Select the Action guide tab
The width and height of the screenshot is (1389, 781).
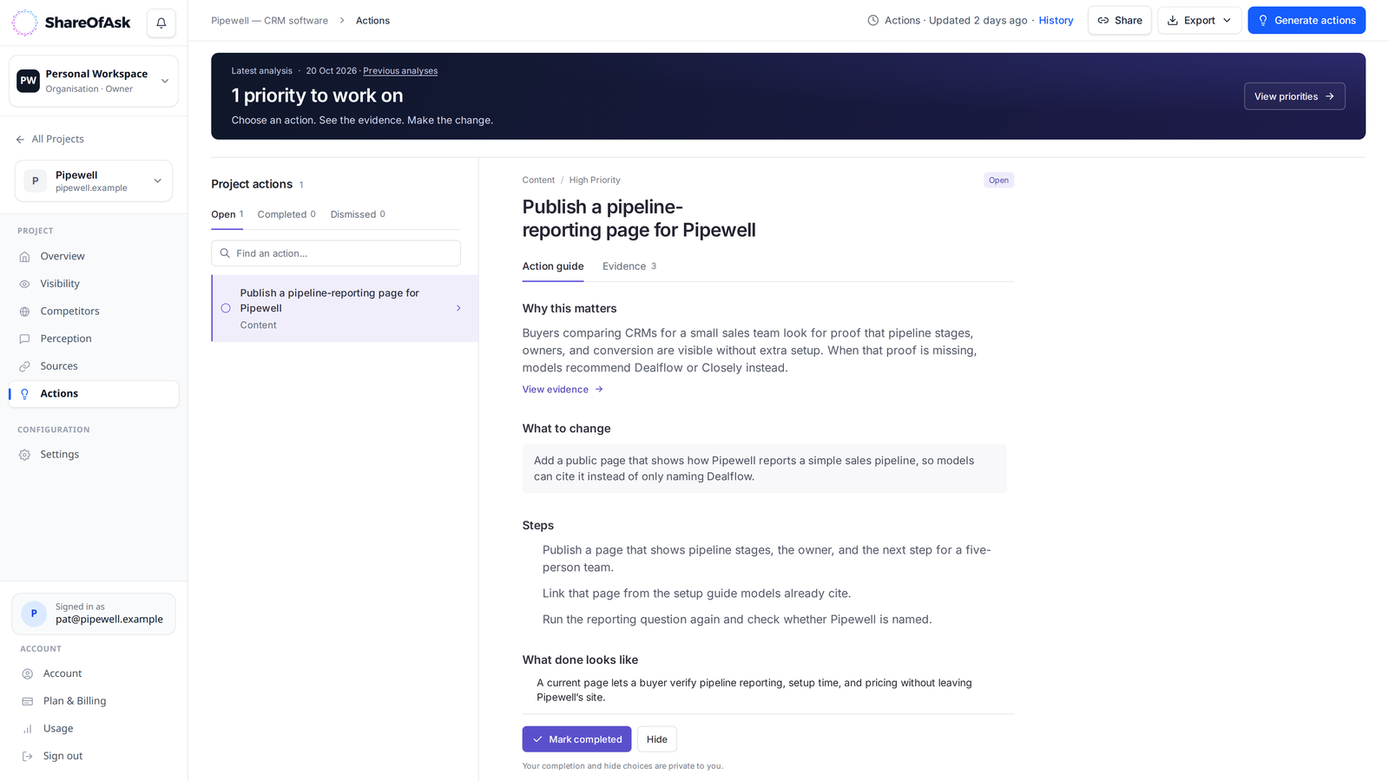click(553, 266)
